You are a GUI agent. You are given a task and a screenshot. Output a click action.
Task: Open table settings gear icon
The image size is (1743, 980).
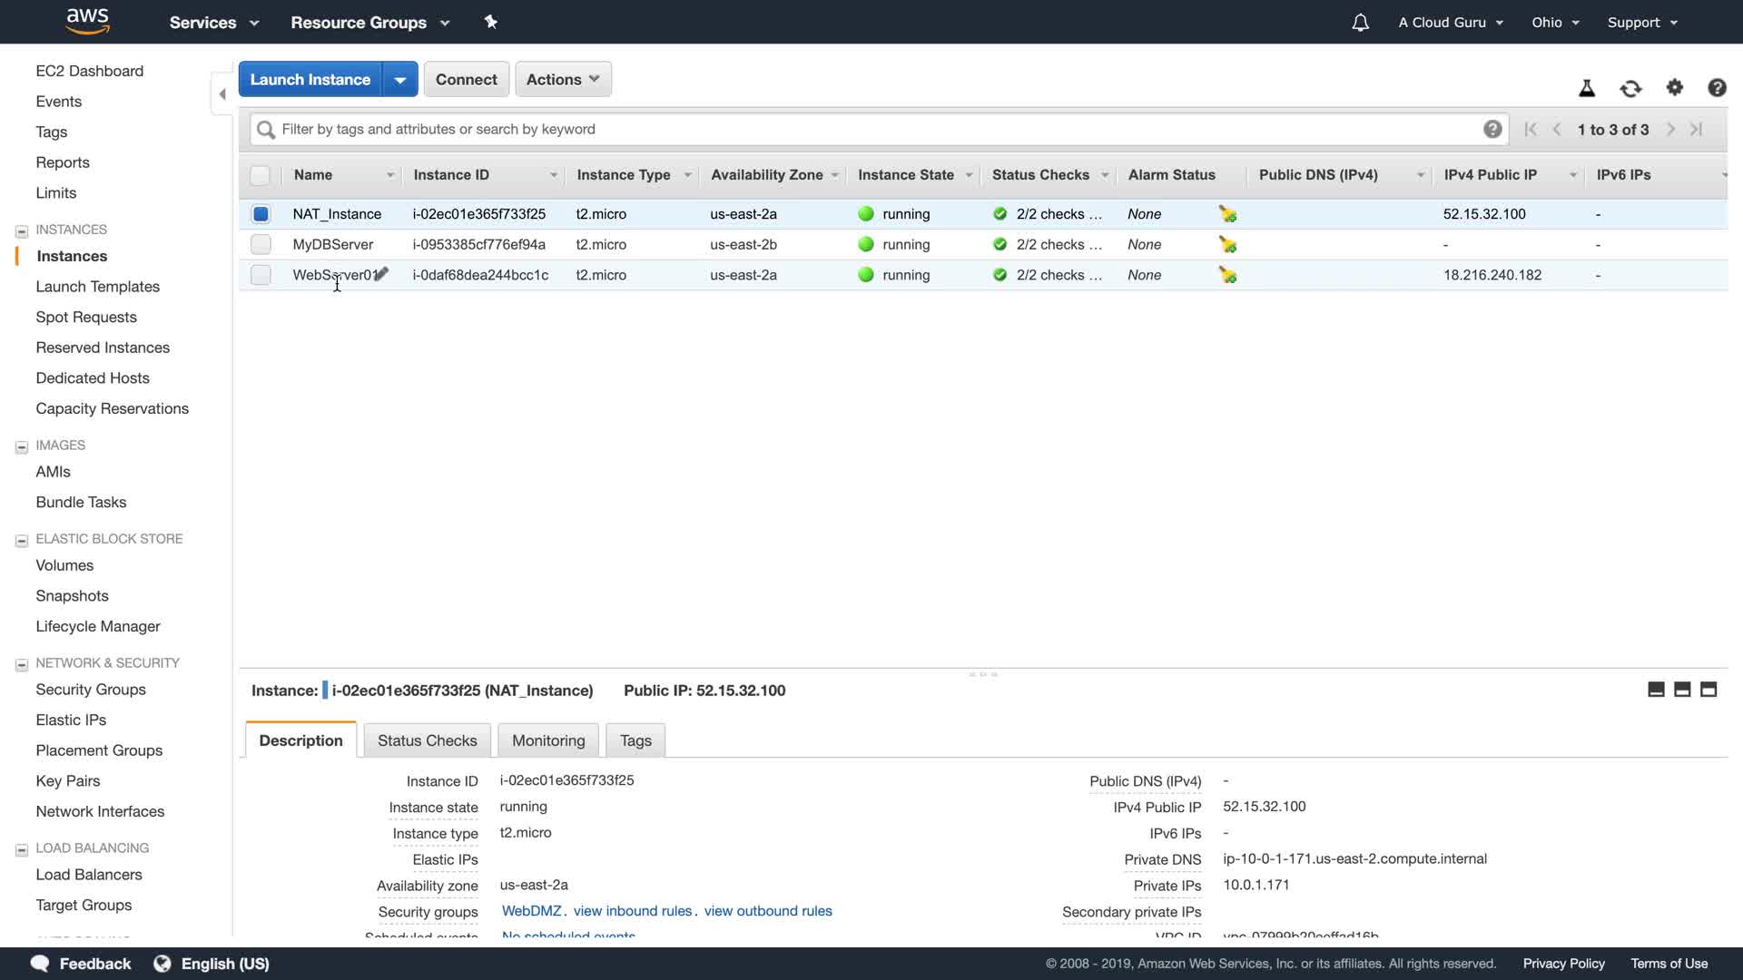(x=1675, y=87)
